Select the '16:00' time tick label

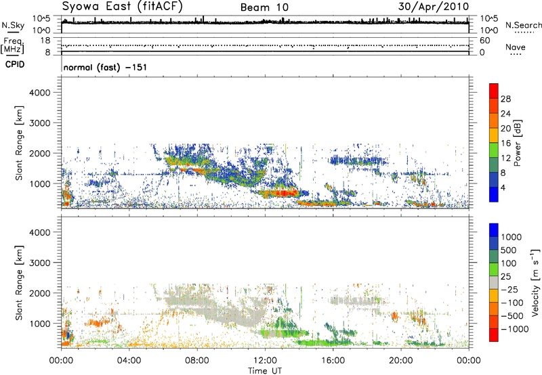(x=333, y=361)
